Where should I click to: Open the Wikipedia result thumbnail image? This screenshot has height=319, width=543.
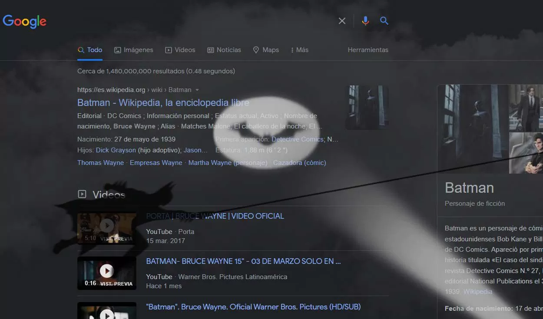pos(367,107)
